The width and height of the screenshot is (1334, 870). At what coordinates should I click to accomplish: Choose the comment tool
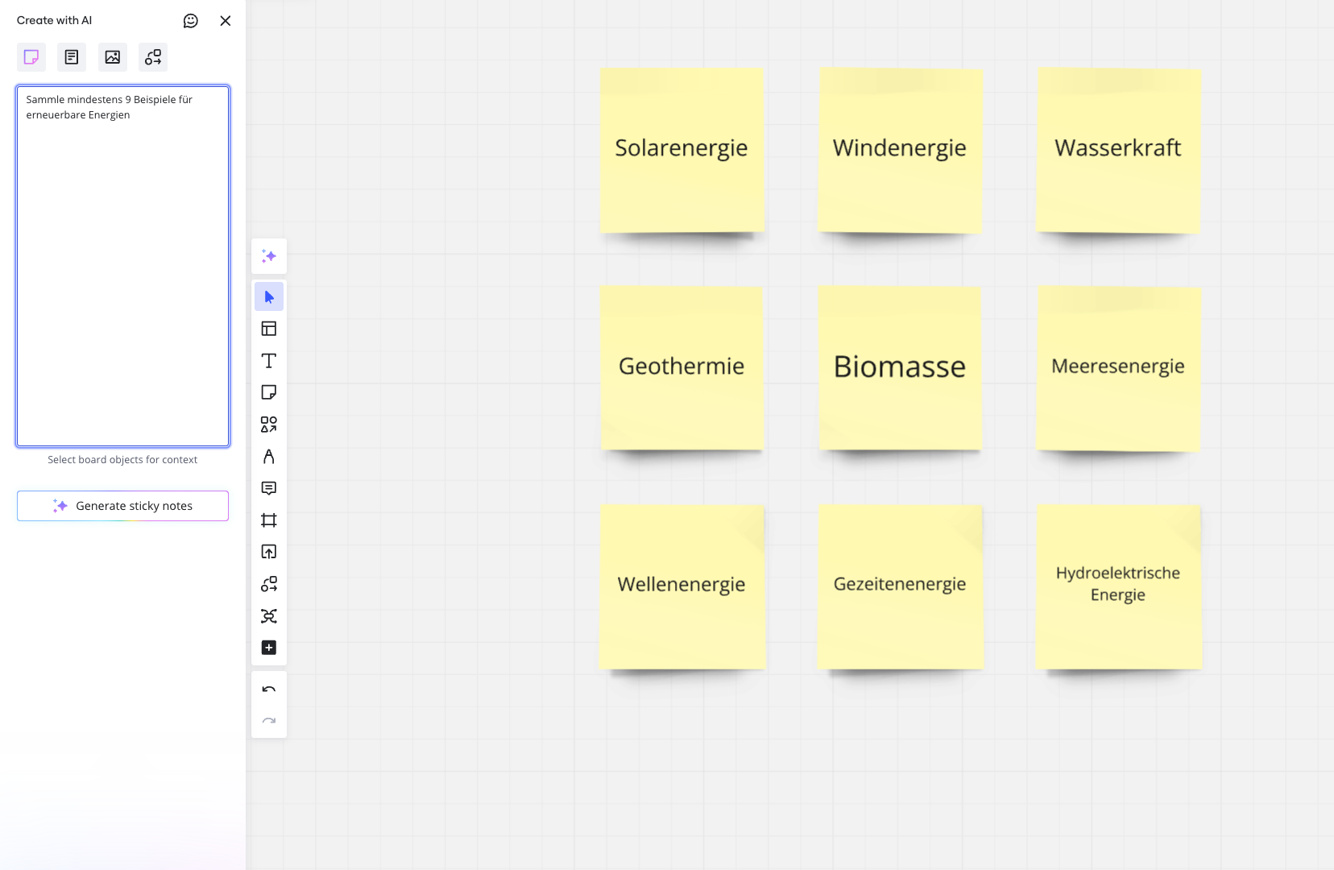(269, 488)
